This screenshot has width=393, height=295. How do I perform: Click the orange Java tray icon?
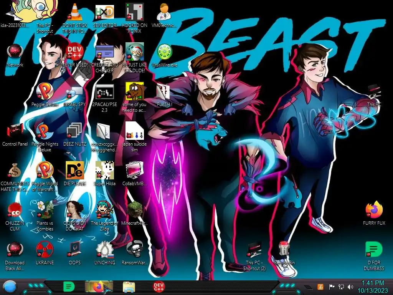(x=320, y=287)
